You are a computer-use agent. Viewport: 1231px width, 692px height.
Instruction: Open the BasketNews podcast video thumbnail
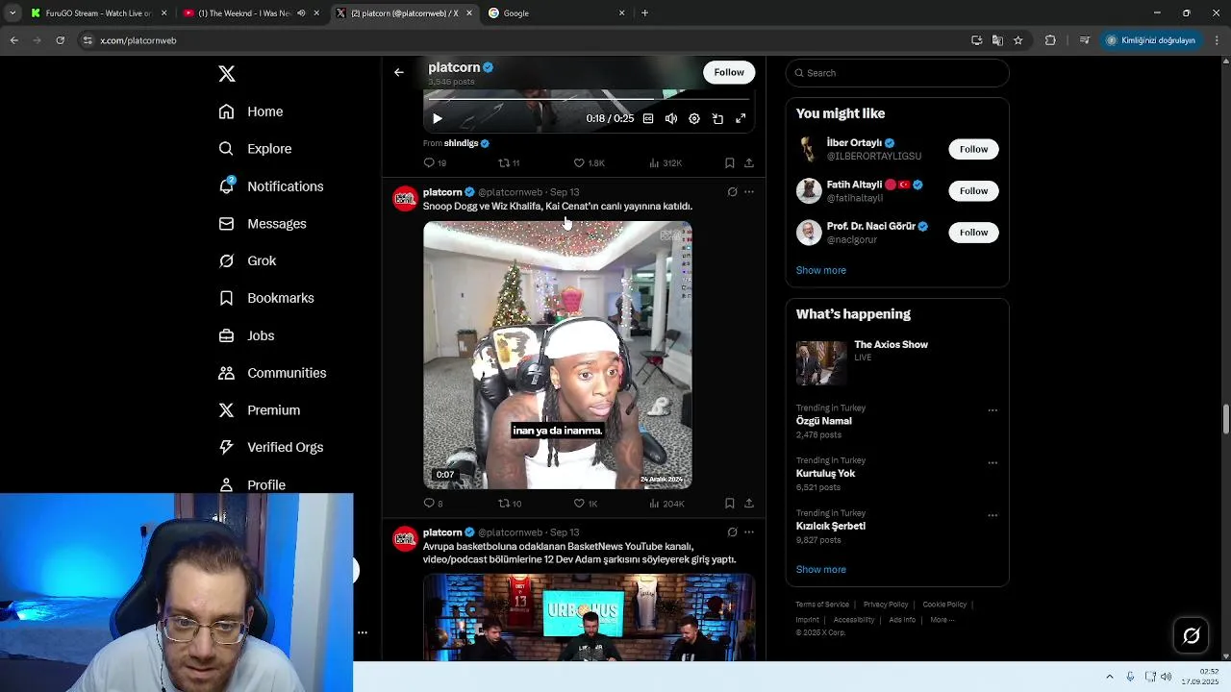(x=589, y=617)
